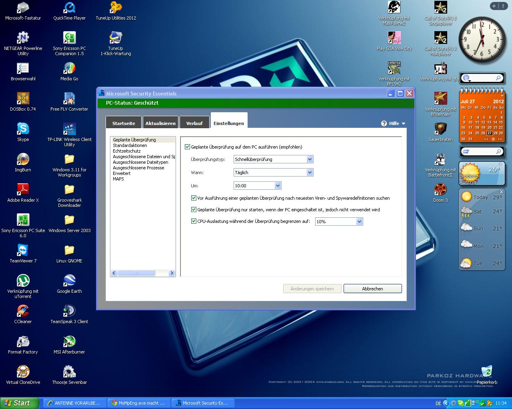Image resolution: width=512 pixels, height=409 pixels.
Task: Toggle CPU-Auslastung begrenzen checkbox
Action: (x=194, y=221)
